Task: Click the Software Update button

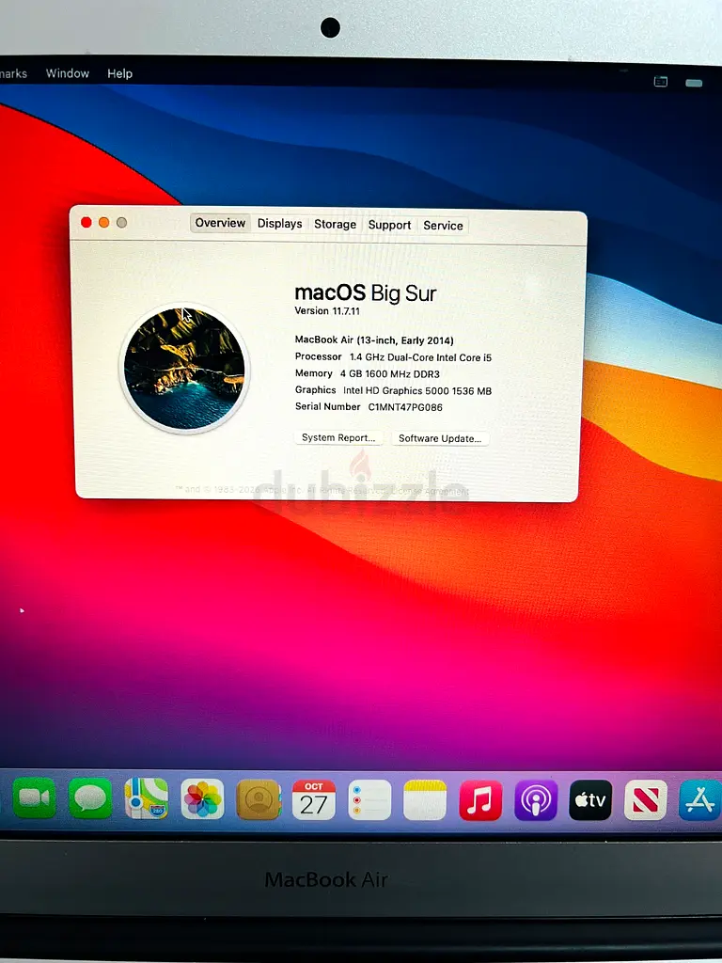Action: pyautogui.click(x=440, y=438)
